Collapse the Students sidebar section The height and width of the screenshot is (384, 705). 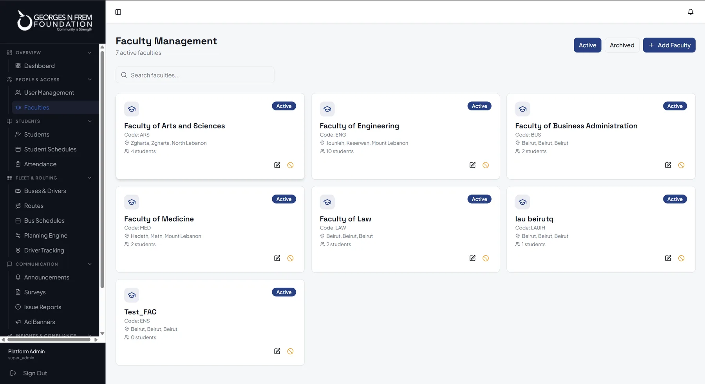click(50, 121)
